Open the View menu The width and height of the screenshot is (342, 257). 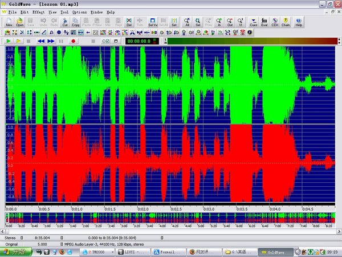pos(52,12)
